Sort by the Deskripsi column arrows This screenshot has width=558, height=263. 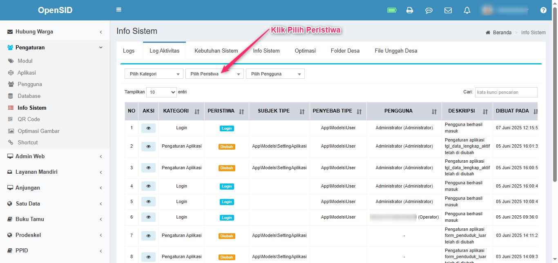(x=485, y=111)
